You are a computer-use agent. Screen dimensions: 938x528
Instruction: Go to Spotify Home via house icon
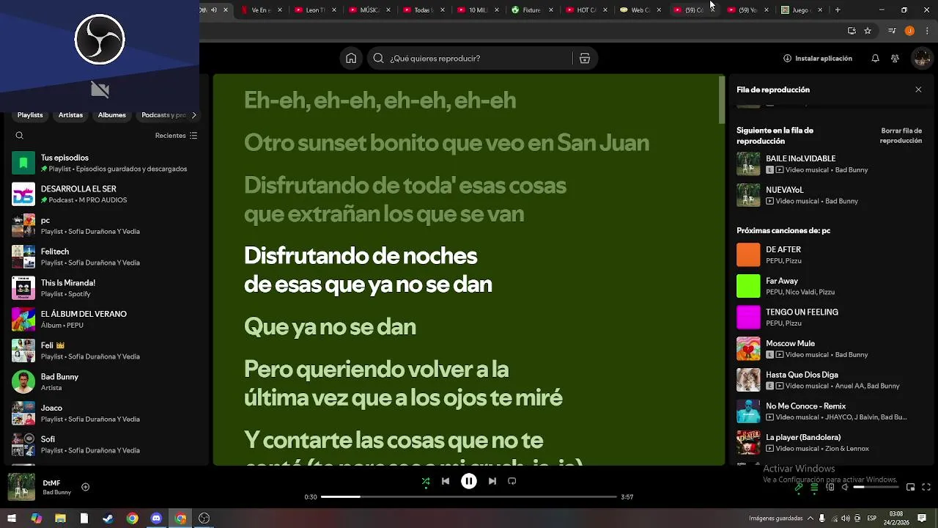351,59
